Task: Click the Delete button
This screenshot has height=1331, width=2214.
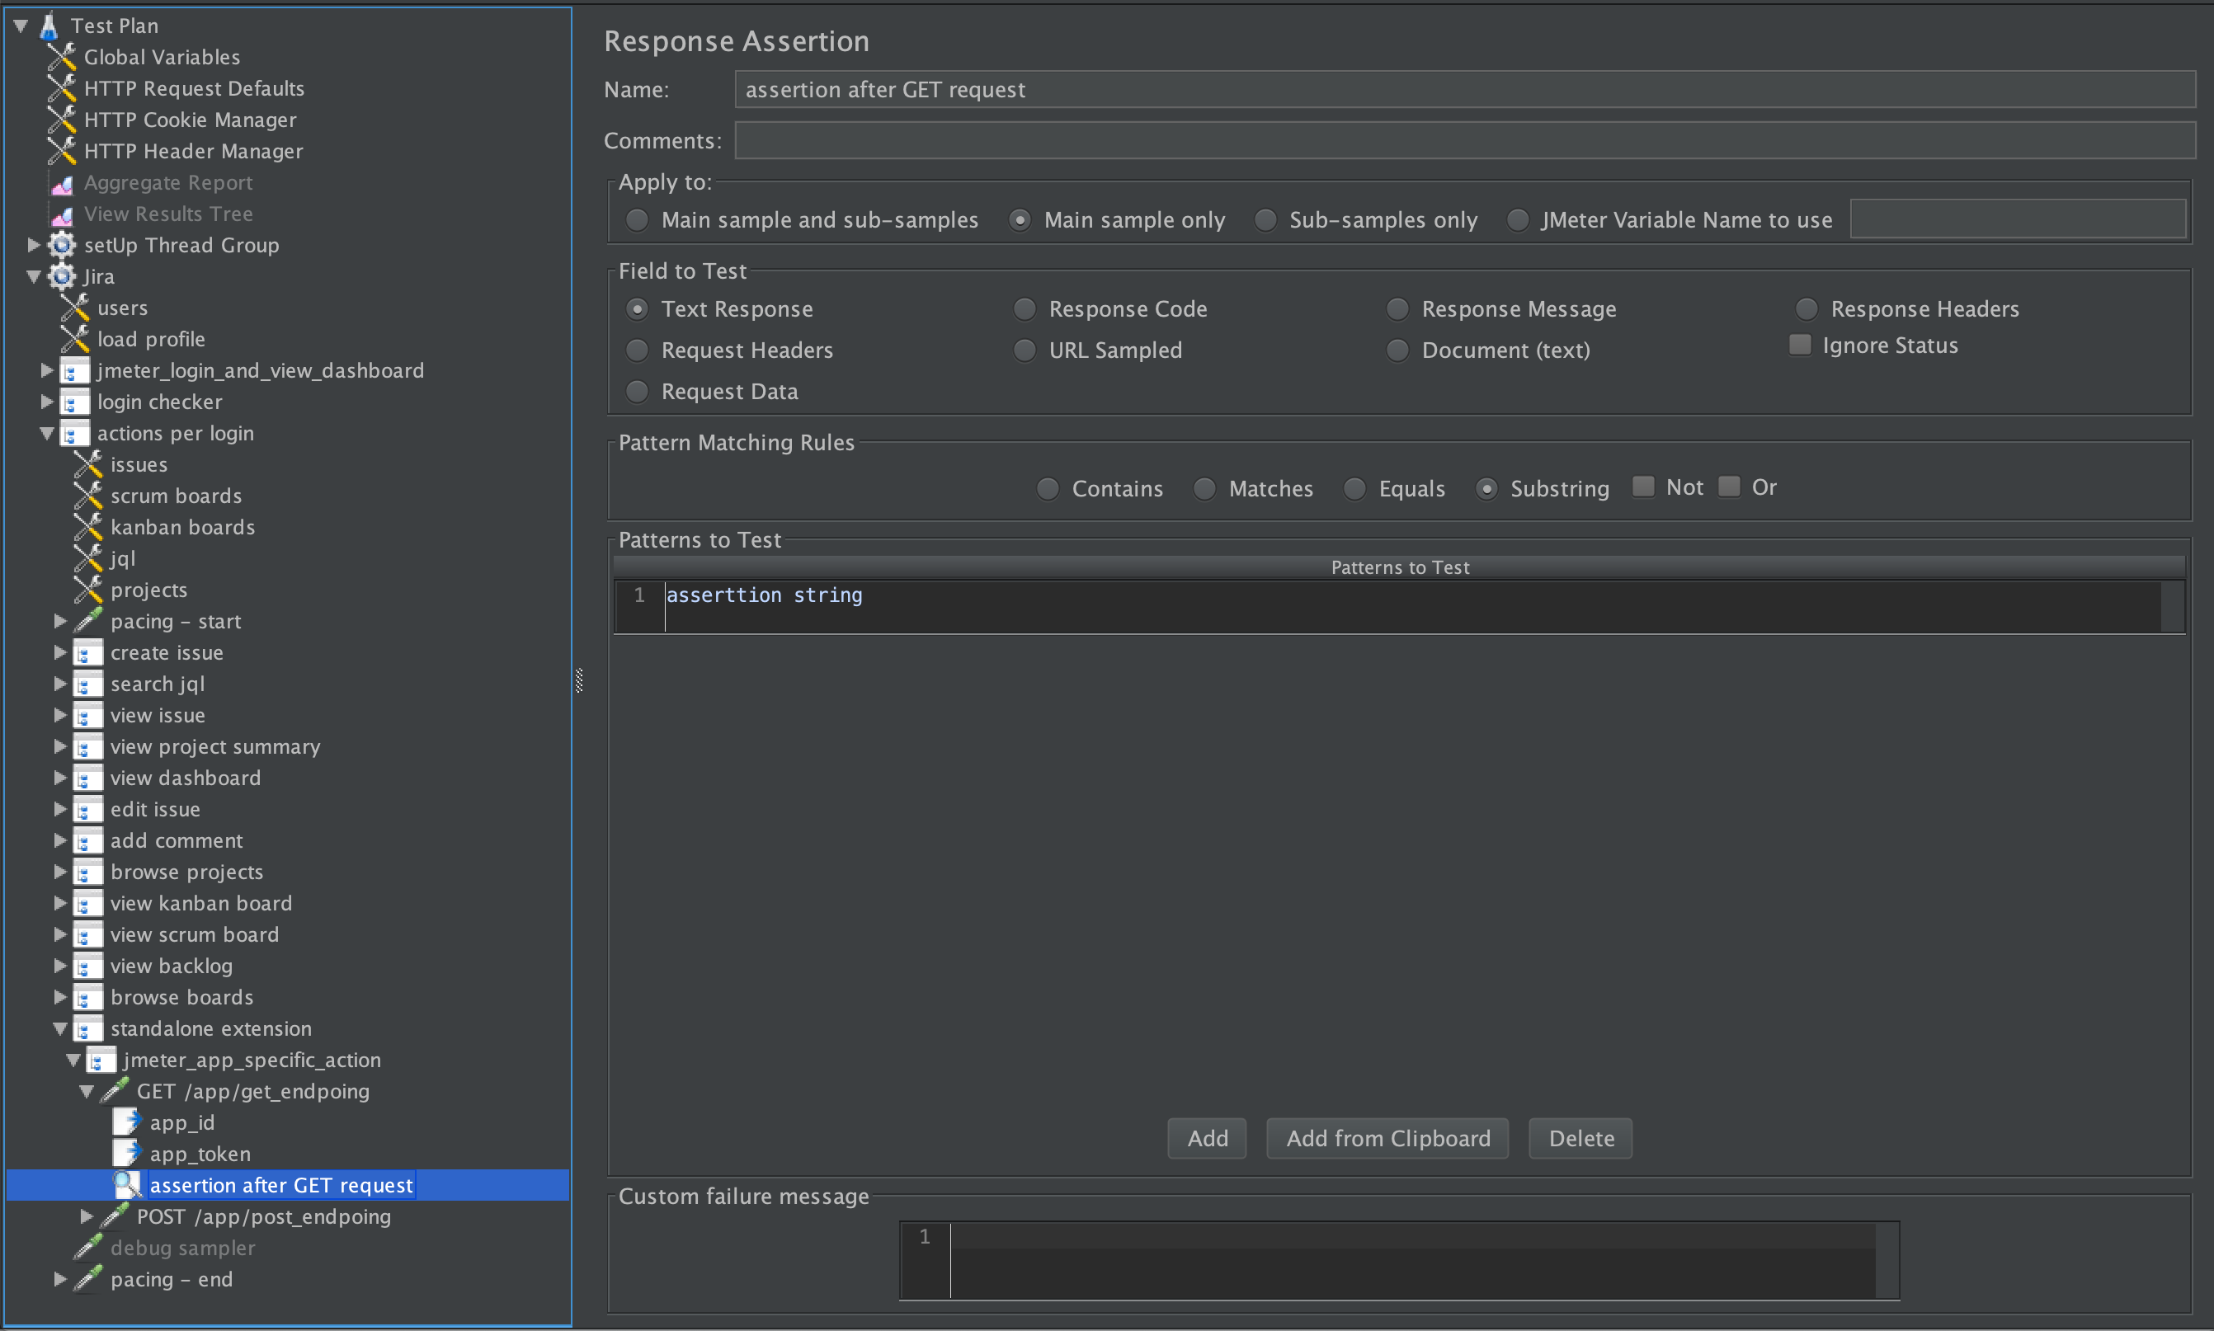Action: point(1580,1137)
